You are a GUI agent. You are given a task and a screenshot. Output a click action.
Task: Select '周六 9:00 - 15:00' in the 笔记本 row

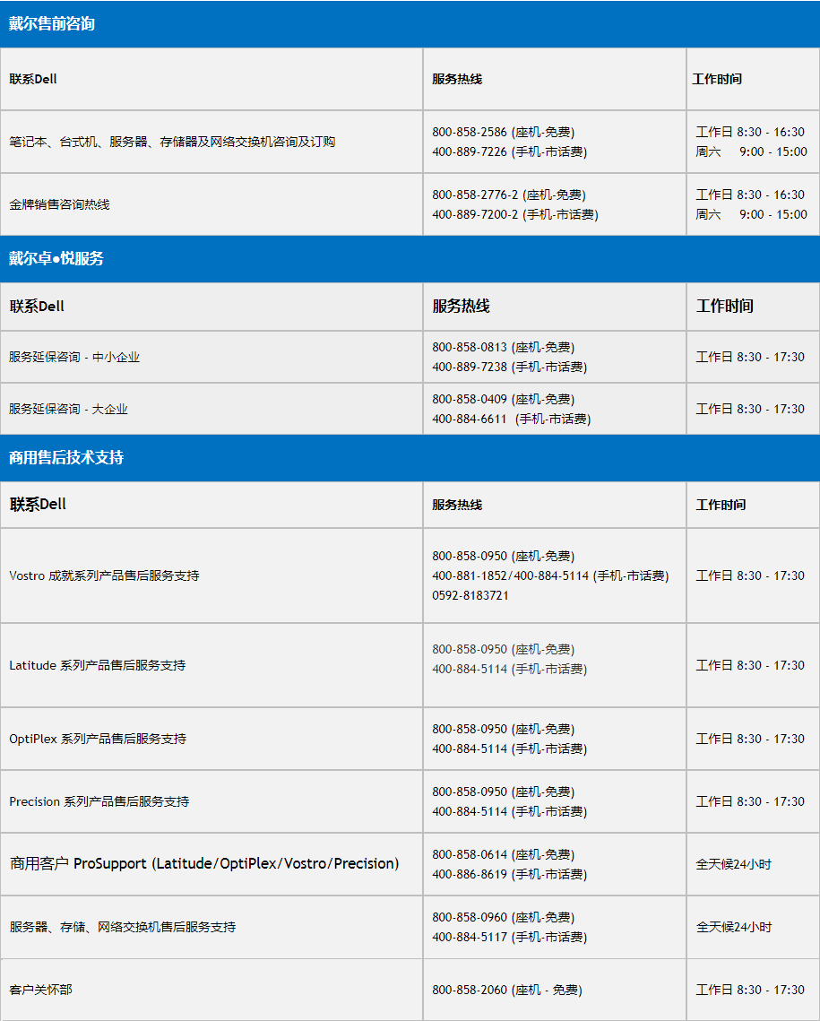click(751, 151)
